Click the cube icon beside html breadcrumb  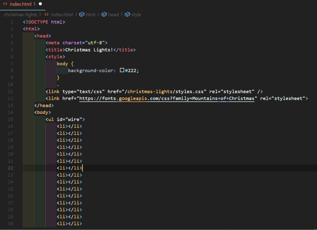82,14
